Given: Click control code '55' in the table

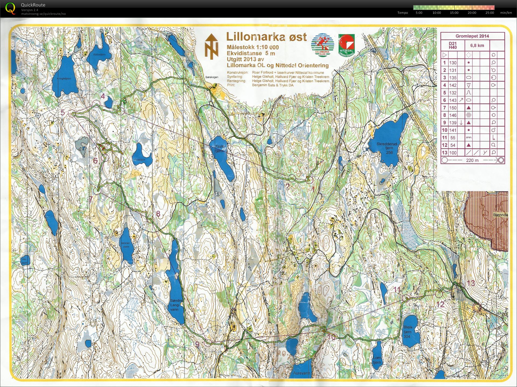Looking at the screenshot, I should tap(453, 138).
